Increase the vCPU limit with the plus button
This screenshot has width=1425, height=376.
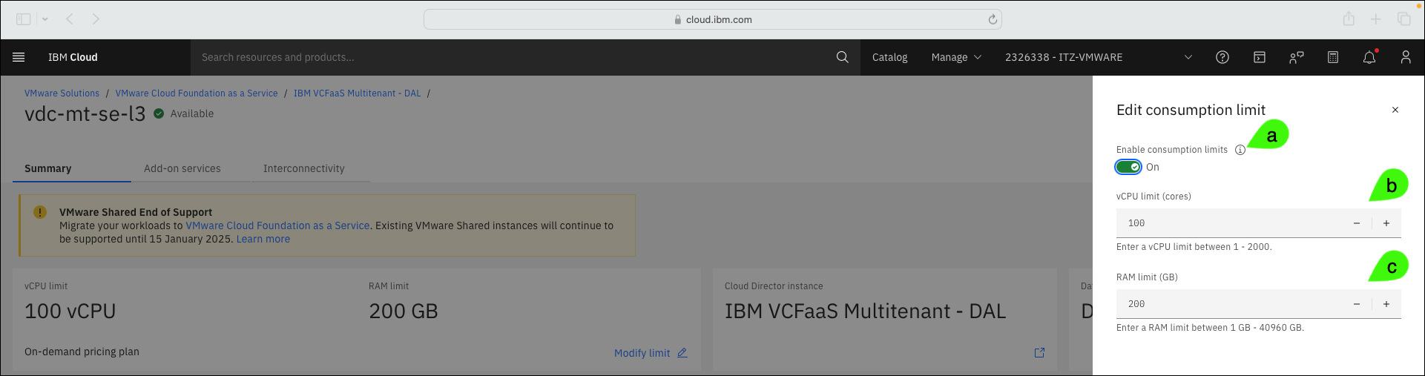point(1386,223)
